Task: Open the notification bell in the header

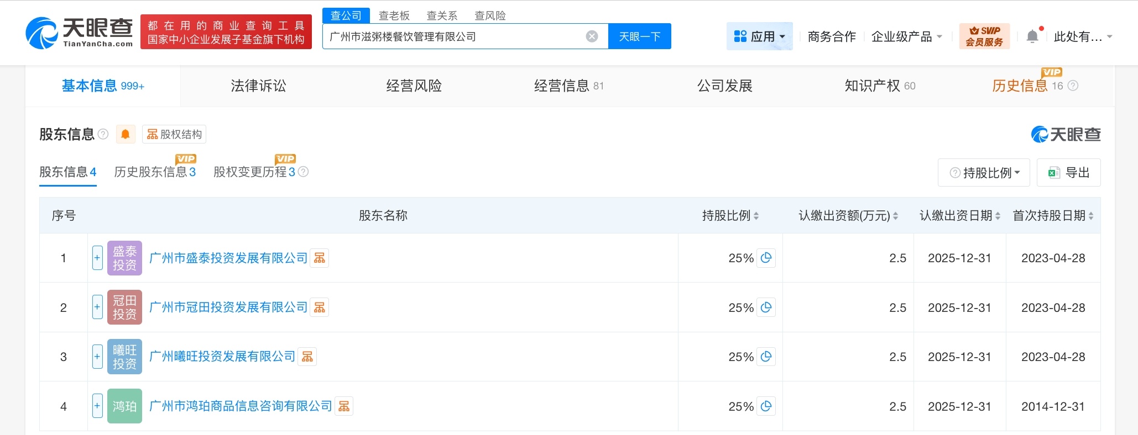Action: pos(1032,36)
